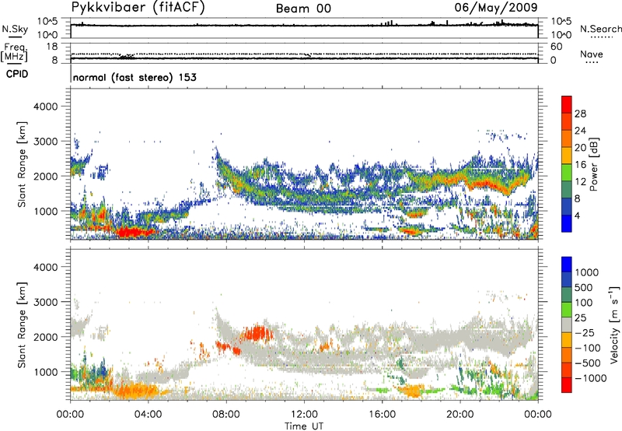The width and height of the screenshot is (622, 431).
Task: Click the "3000" tick of the power panel
Action: pyautogui.click(x=45, y=142)
